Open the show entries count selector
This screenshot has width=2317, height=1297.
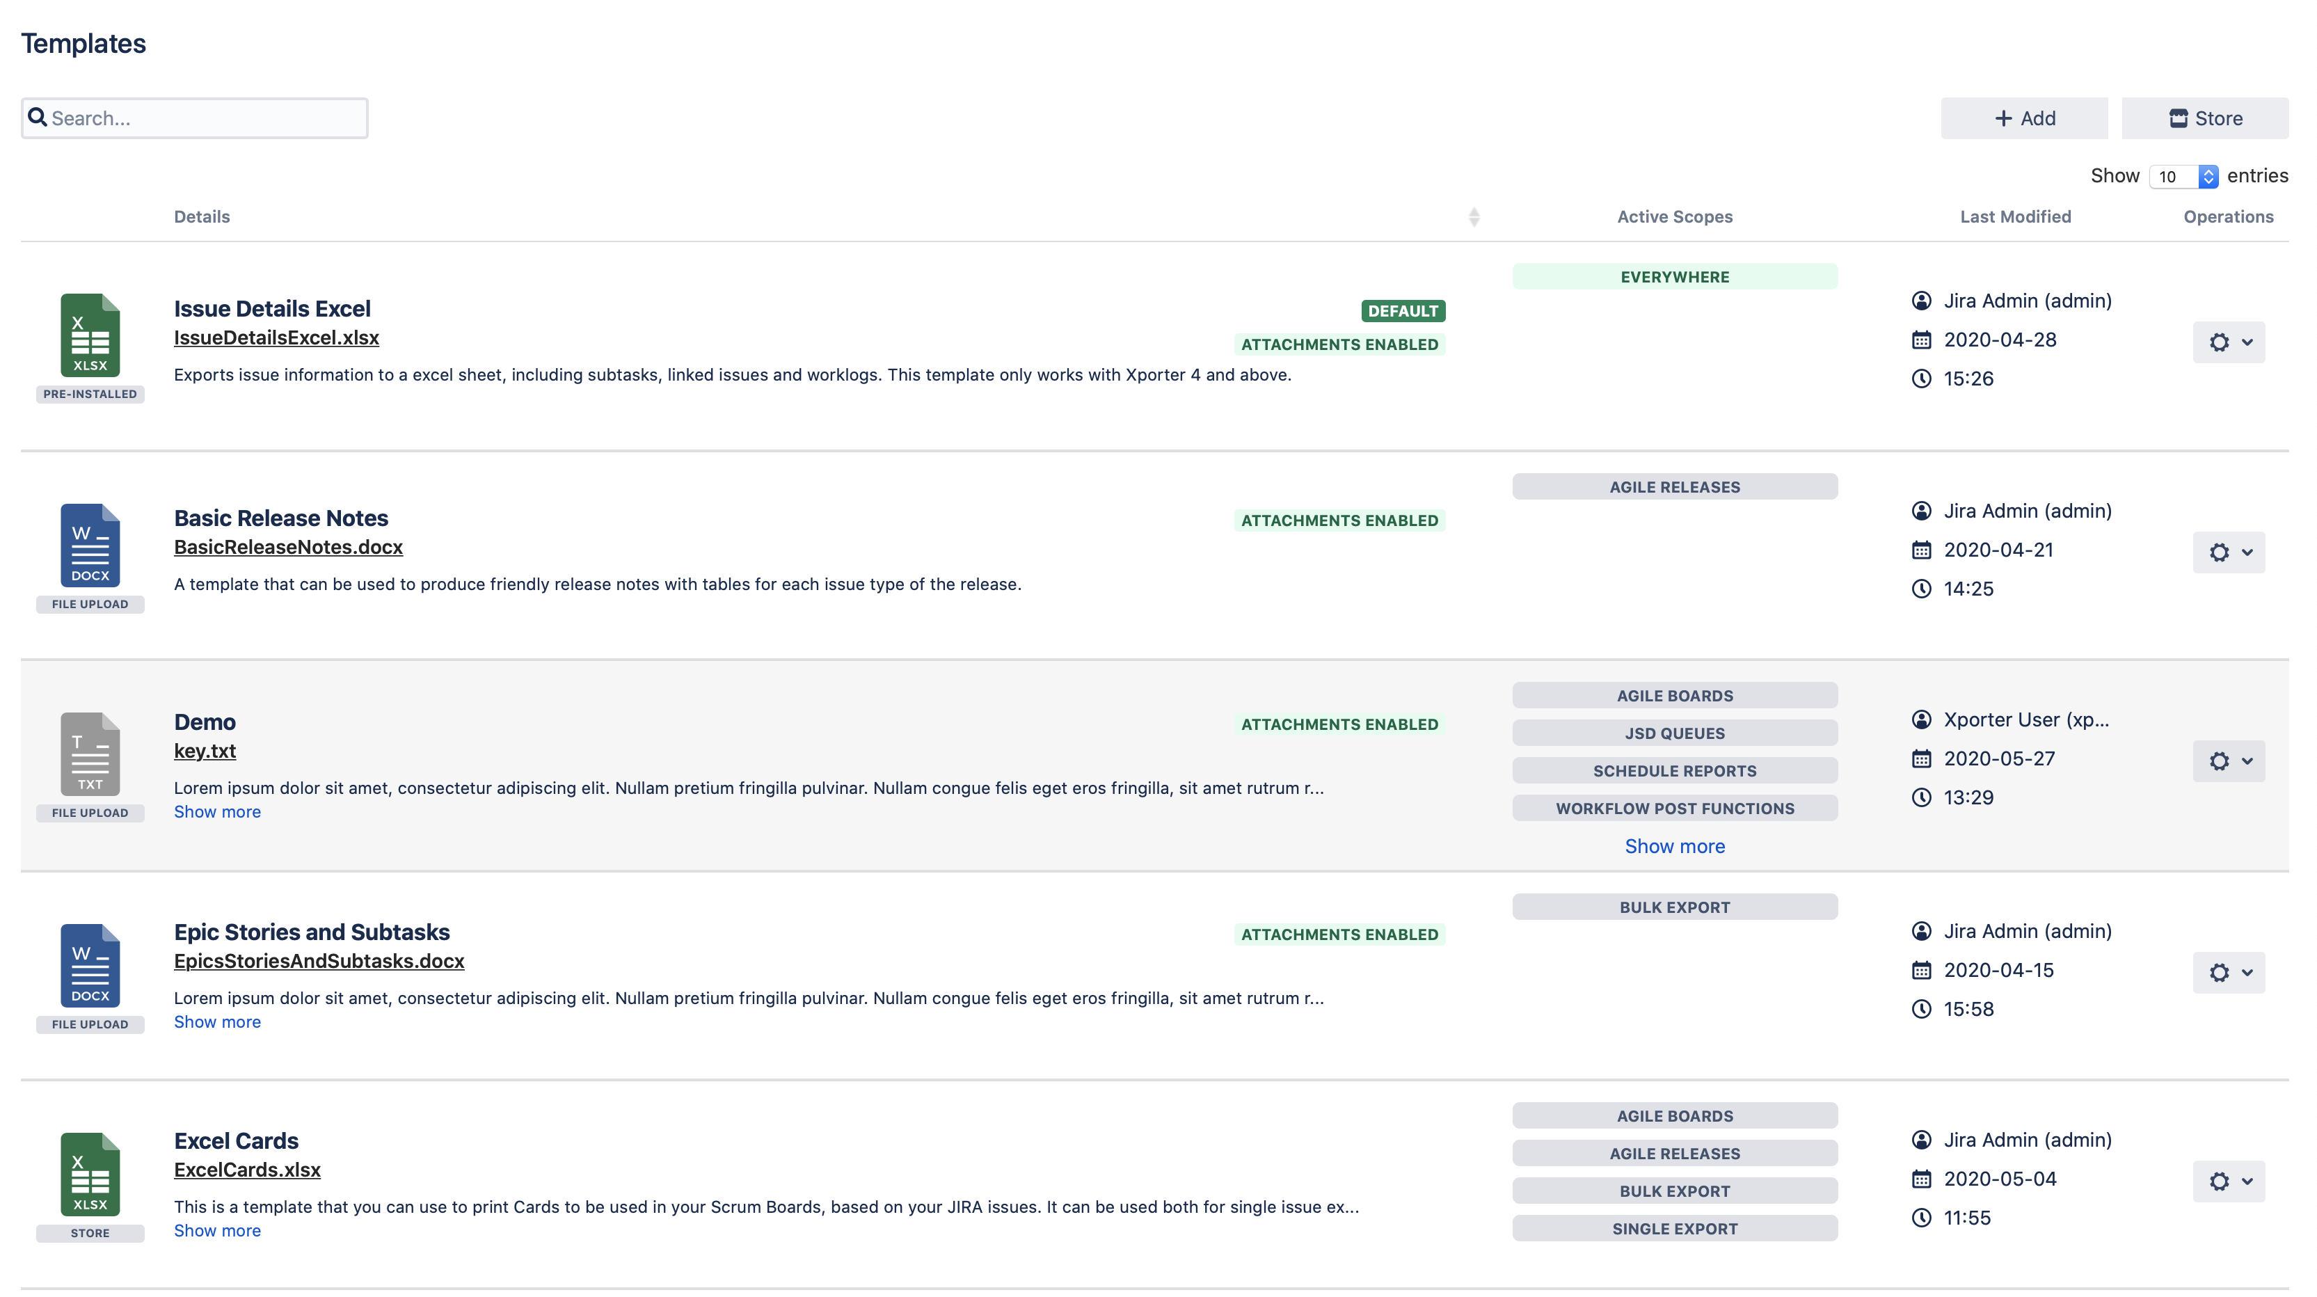[2183, 176]
